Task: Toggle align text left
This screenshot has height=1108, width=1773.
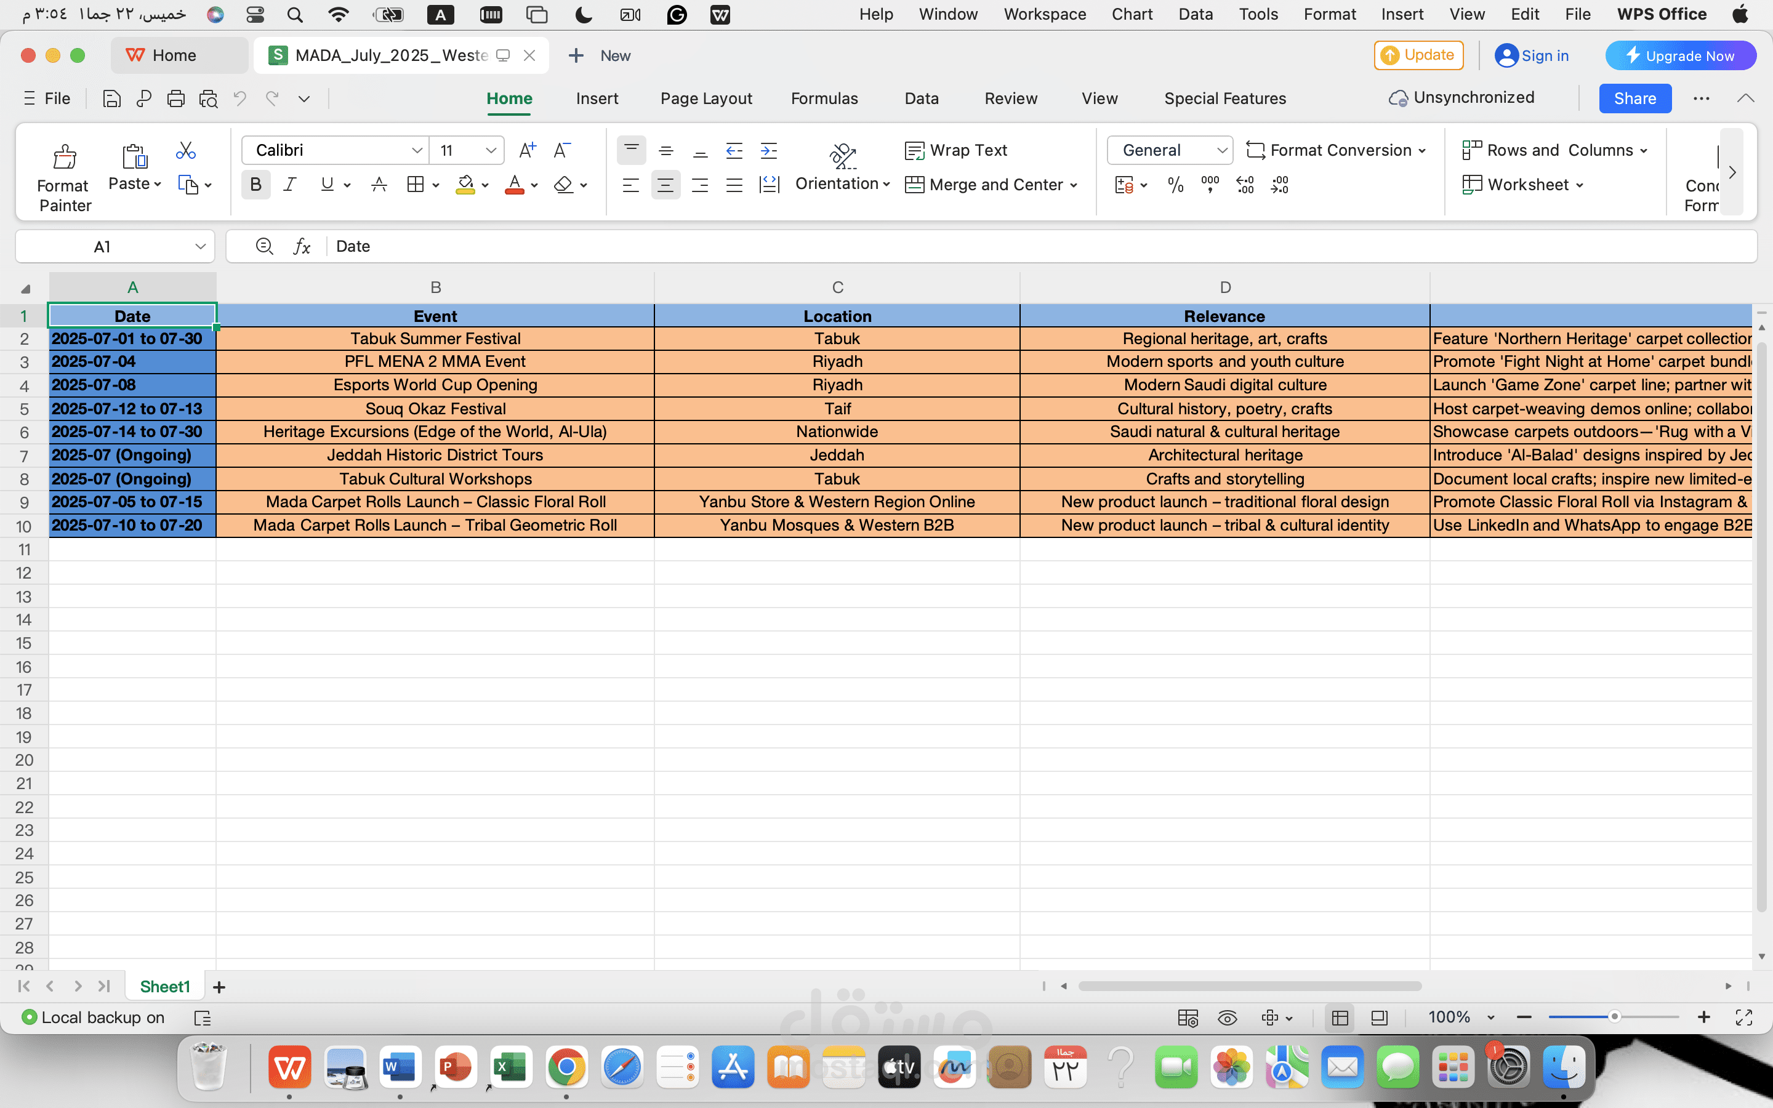Action: 631,185
